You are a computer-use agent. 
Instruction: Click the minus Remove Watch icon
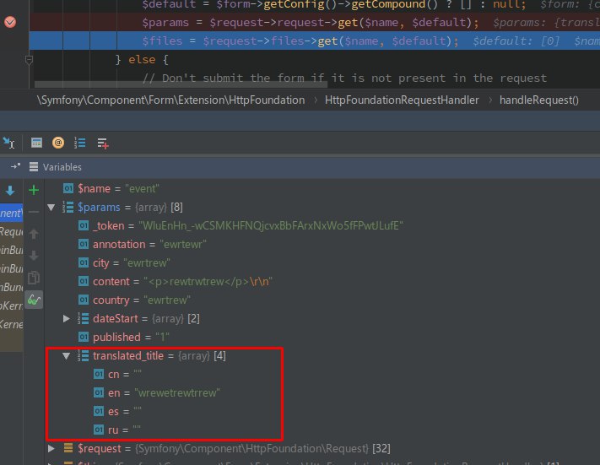pos(34,212)
